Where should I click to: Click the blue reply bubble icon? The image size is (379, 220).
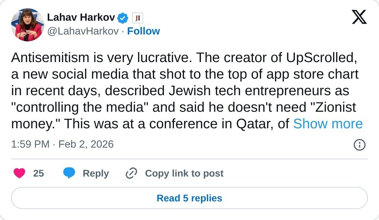[x=69, y=173]
